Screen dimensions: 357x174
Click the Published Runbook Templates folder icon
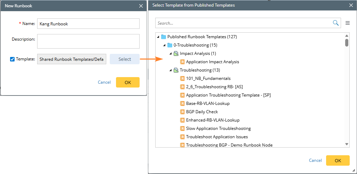click(x=164, y=37)
